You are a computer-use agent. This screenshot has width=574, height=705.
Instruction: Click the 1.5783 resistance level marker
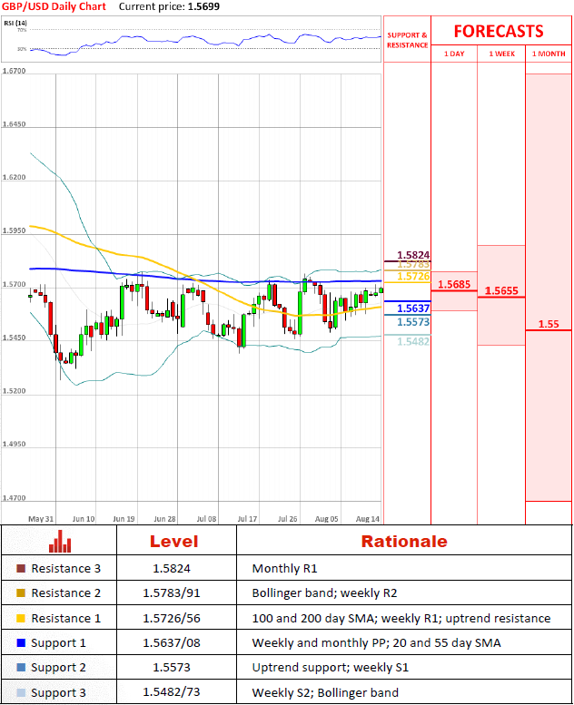[x=413, y=265]
